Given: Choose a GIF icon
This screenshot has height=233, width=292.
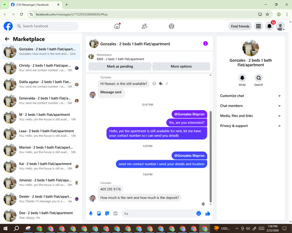Looking at the screenshot, I should click(x=115, y=214).
